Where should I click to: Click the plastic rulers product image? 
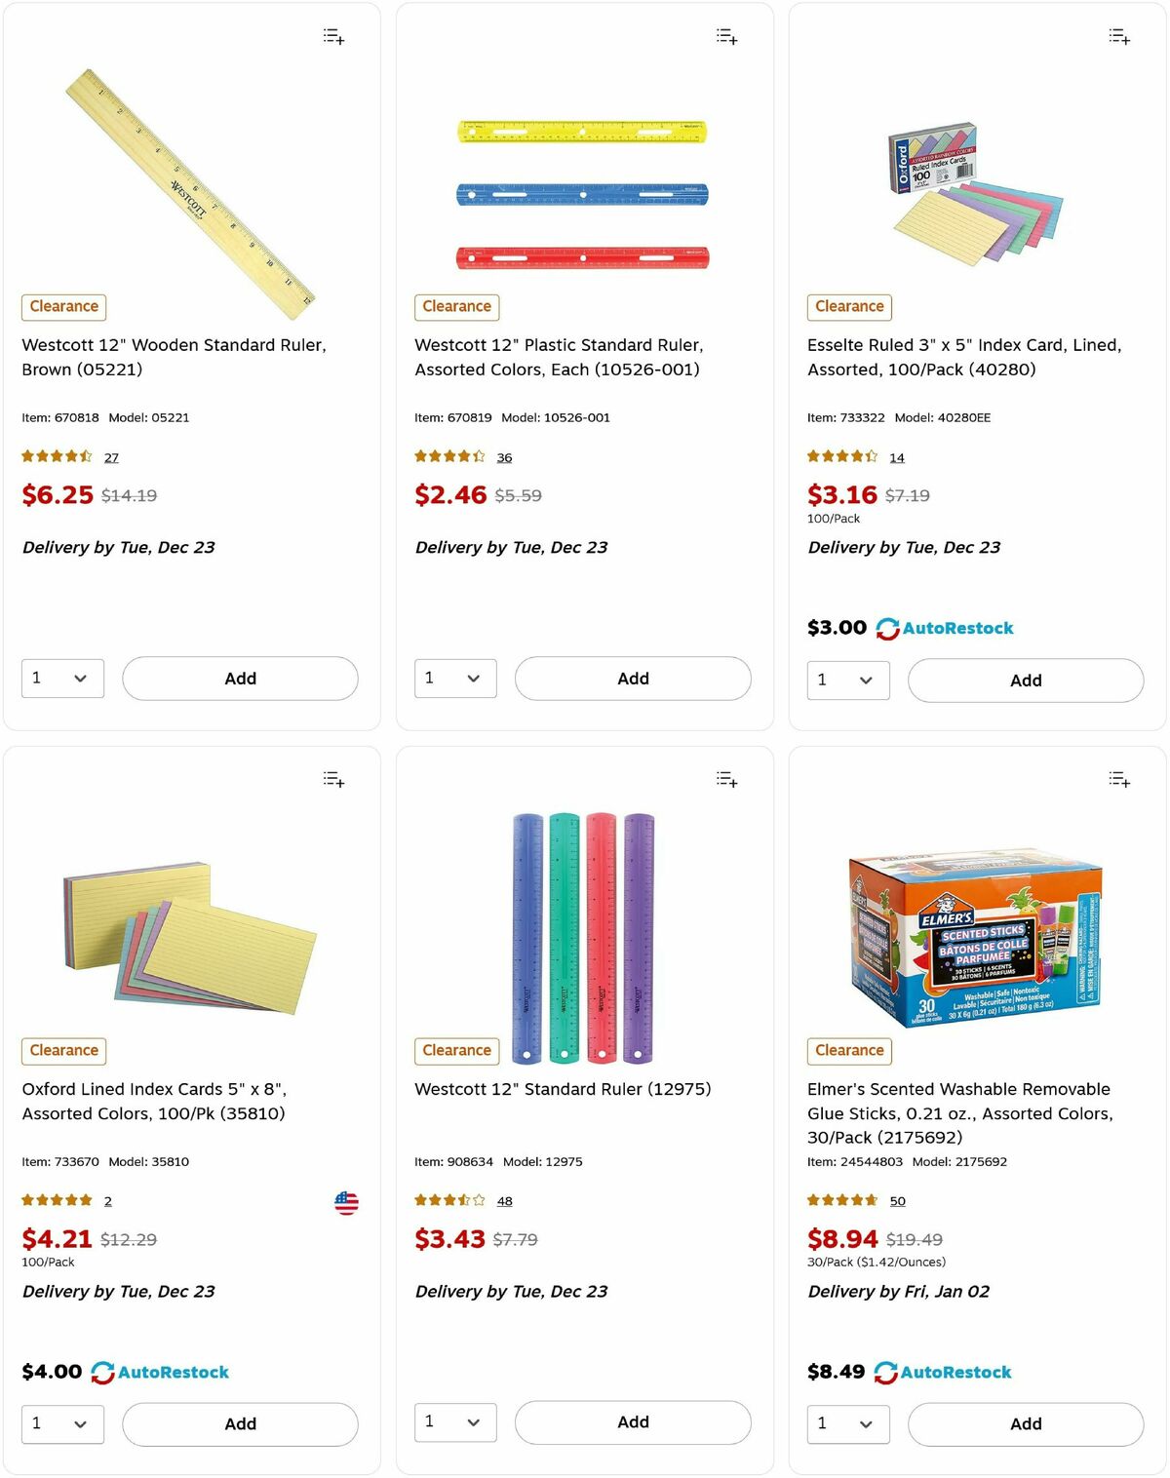[582, 195]
